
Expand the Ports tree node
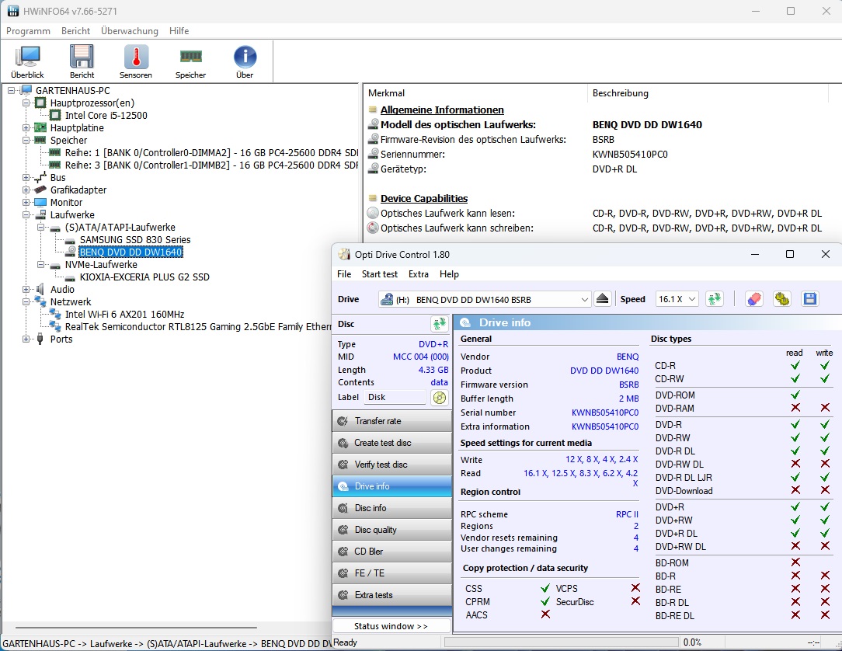pos(26,339)
